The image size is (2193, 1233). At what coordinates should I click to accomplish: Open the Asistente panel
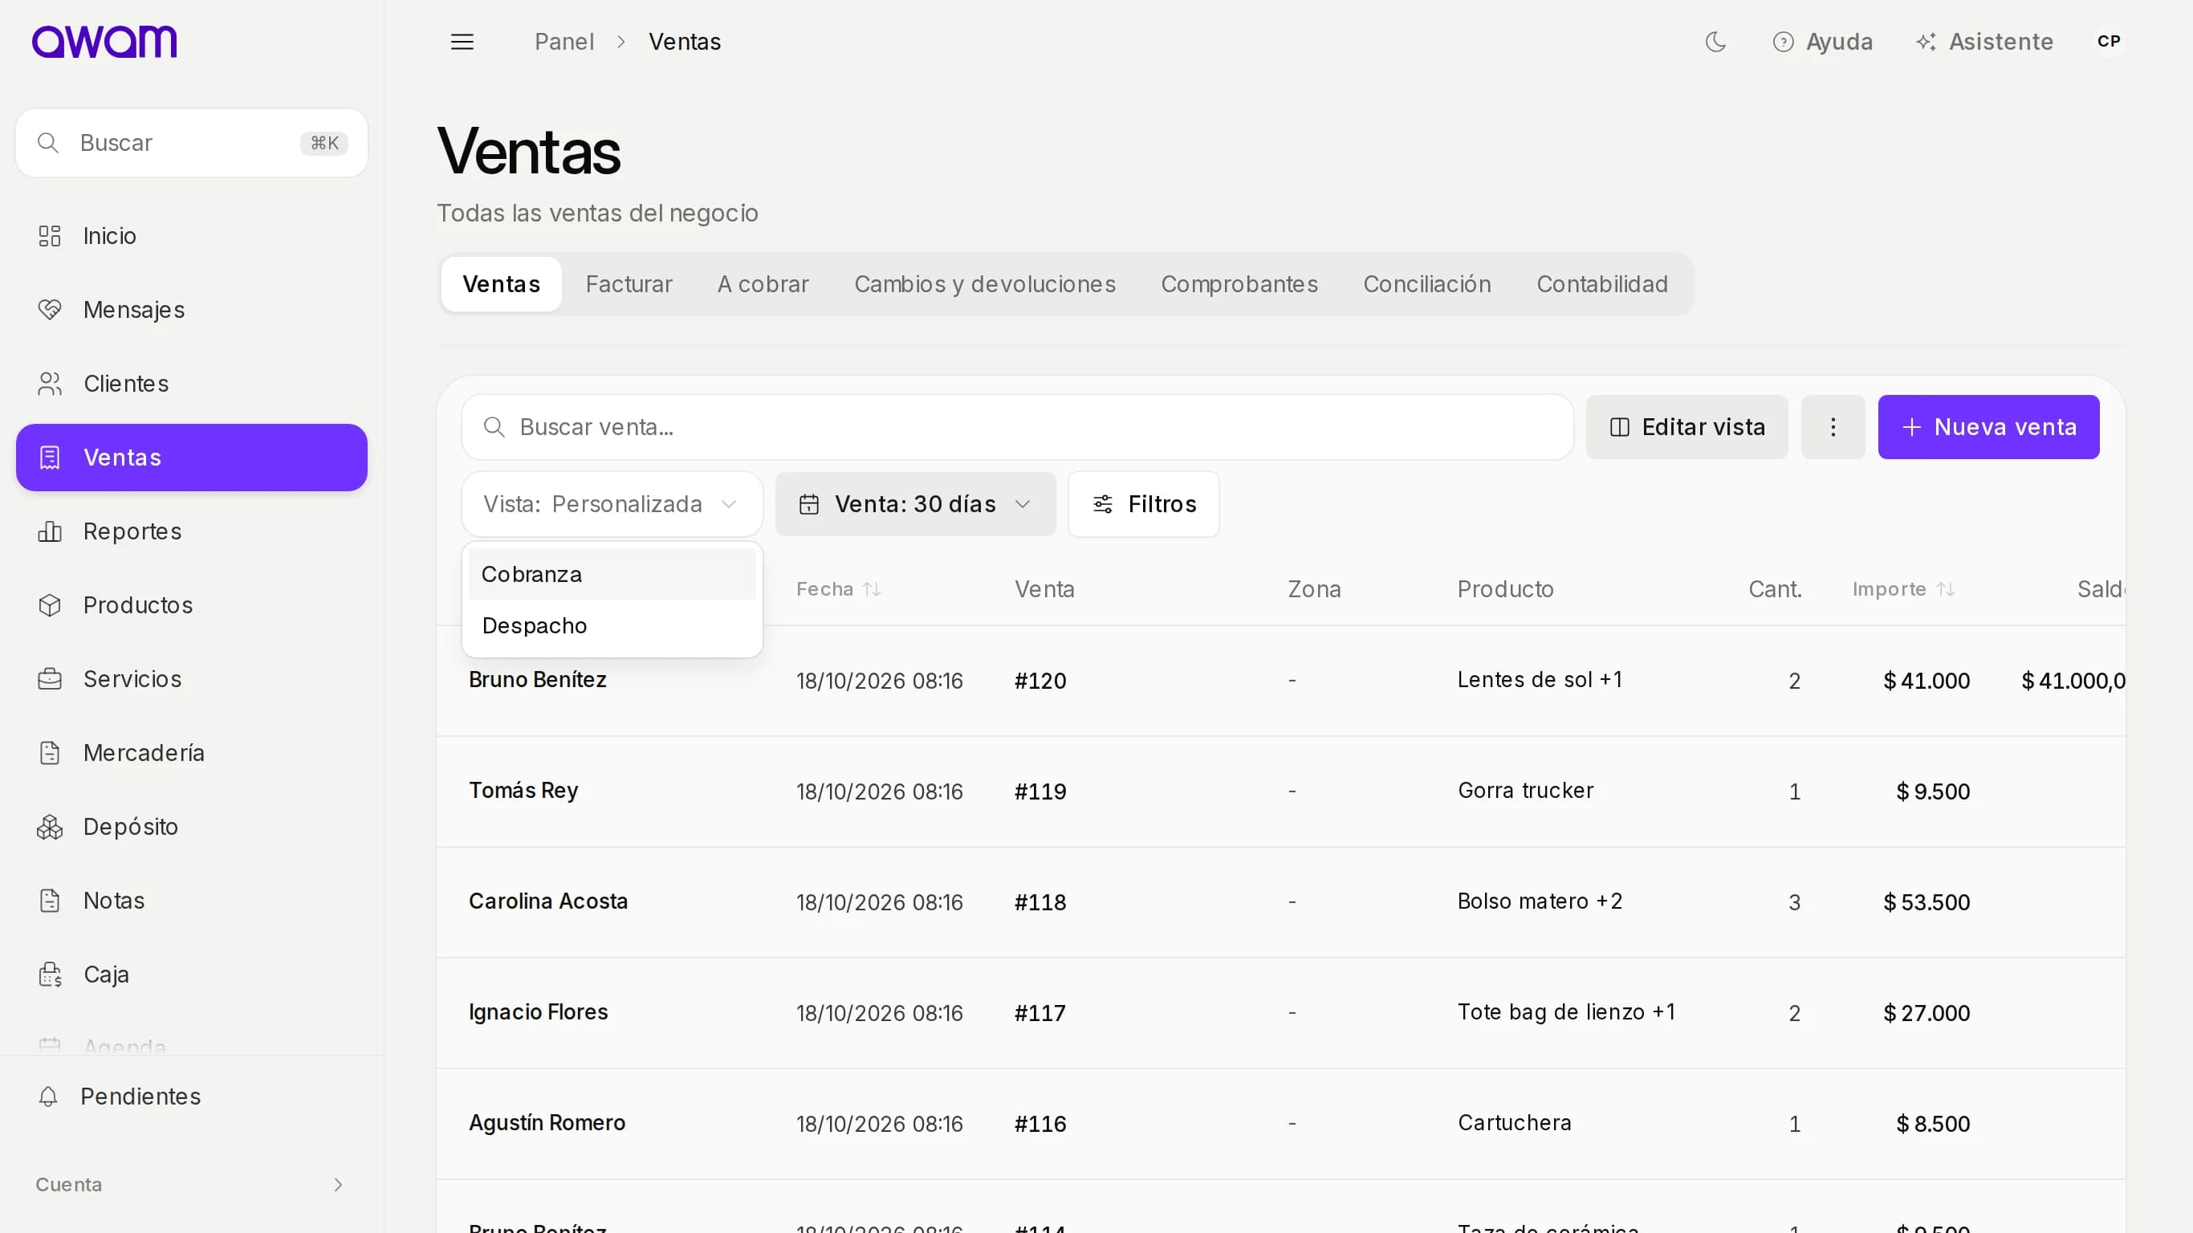coord(1984,42)
